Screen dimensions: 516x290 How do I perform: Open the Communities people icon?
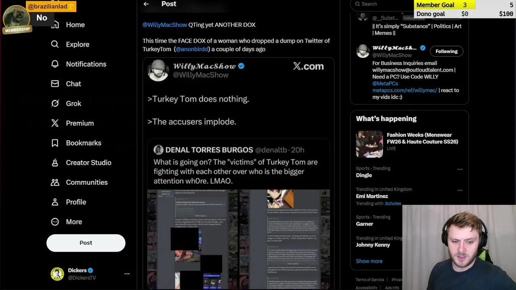(55, 182)
